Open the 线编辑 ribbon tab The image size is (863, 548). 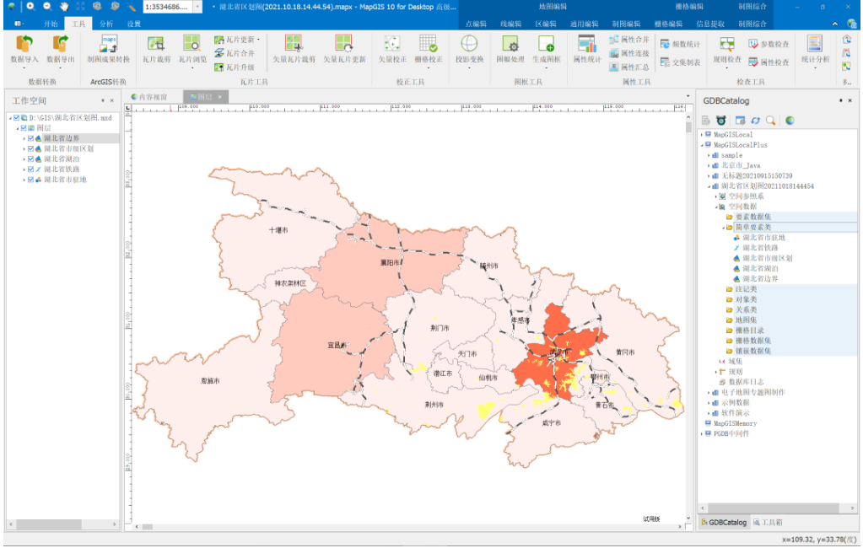510,24
